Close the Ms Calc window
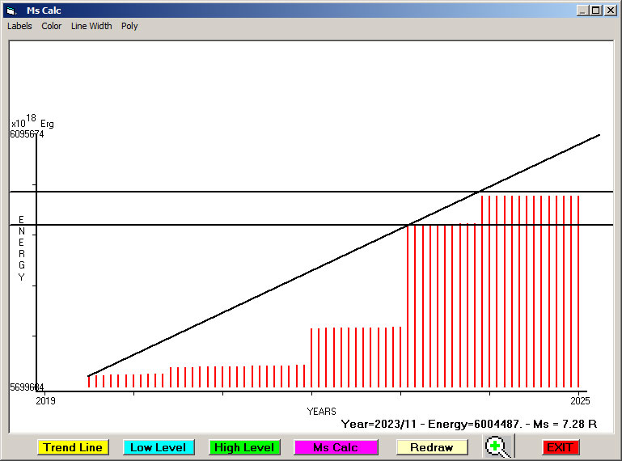The height and width of the screenshot is (461, 622). pyautogui.click(x=610, y=11)
